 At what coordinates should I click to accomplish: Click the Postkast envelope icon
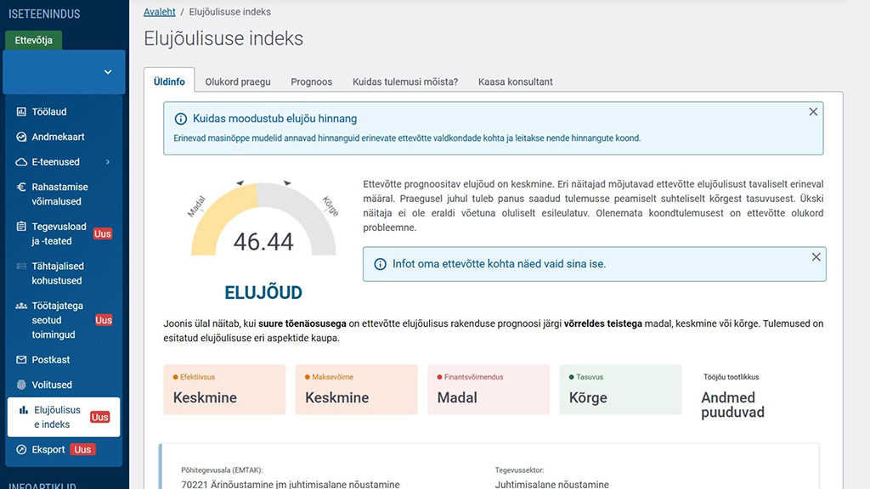pyautogui.click(x=22, y=360)
